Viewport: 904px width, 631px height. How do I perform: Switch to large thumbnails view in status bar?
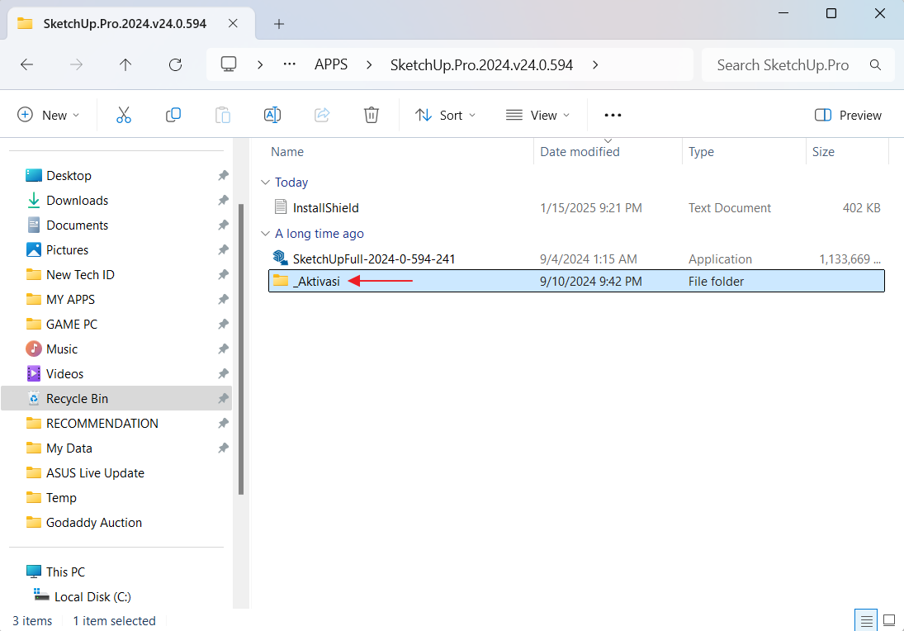[x=889, y=620]
